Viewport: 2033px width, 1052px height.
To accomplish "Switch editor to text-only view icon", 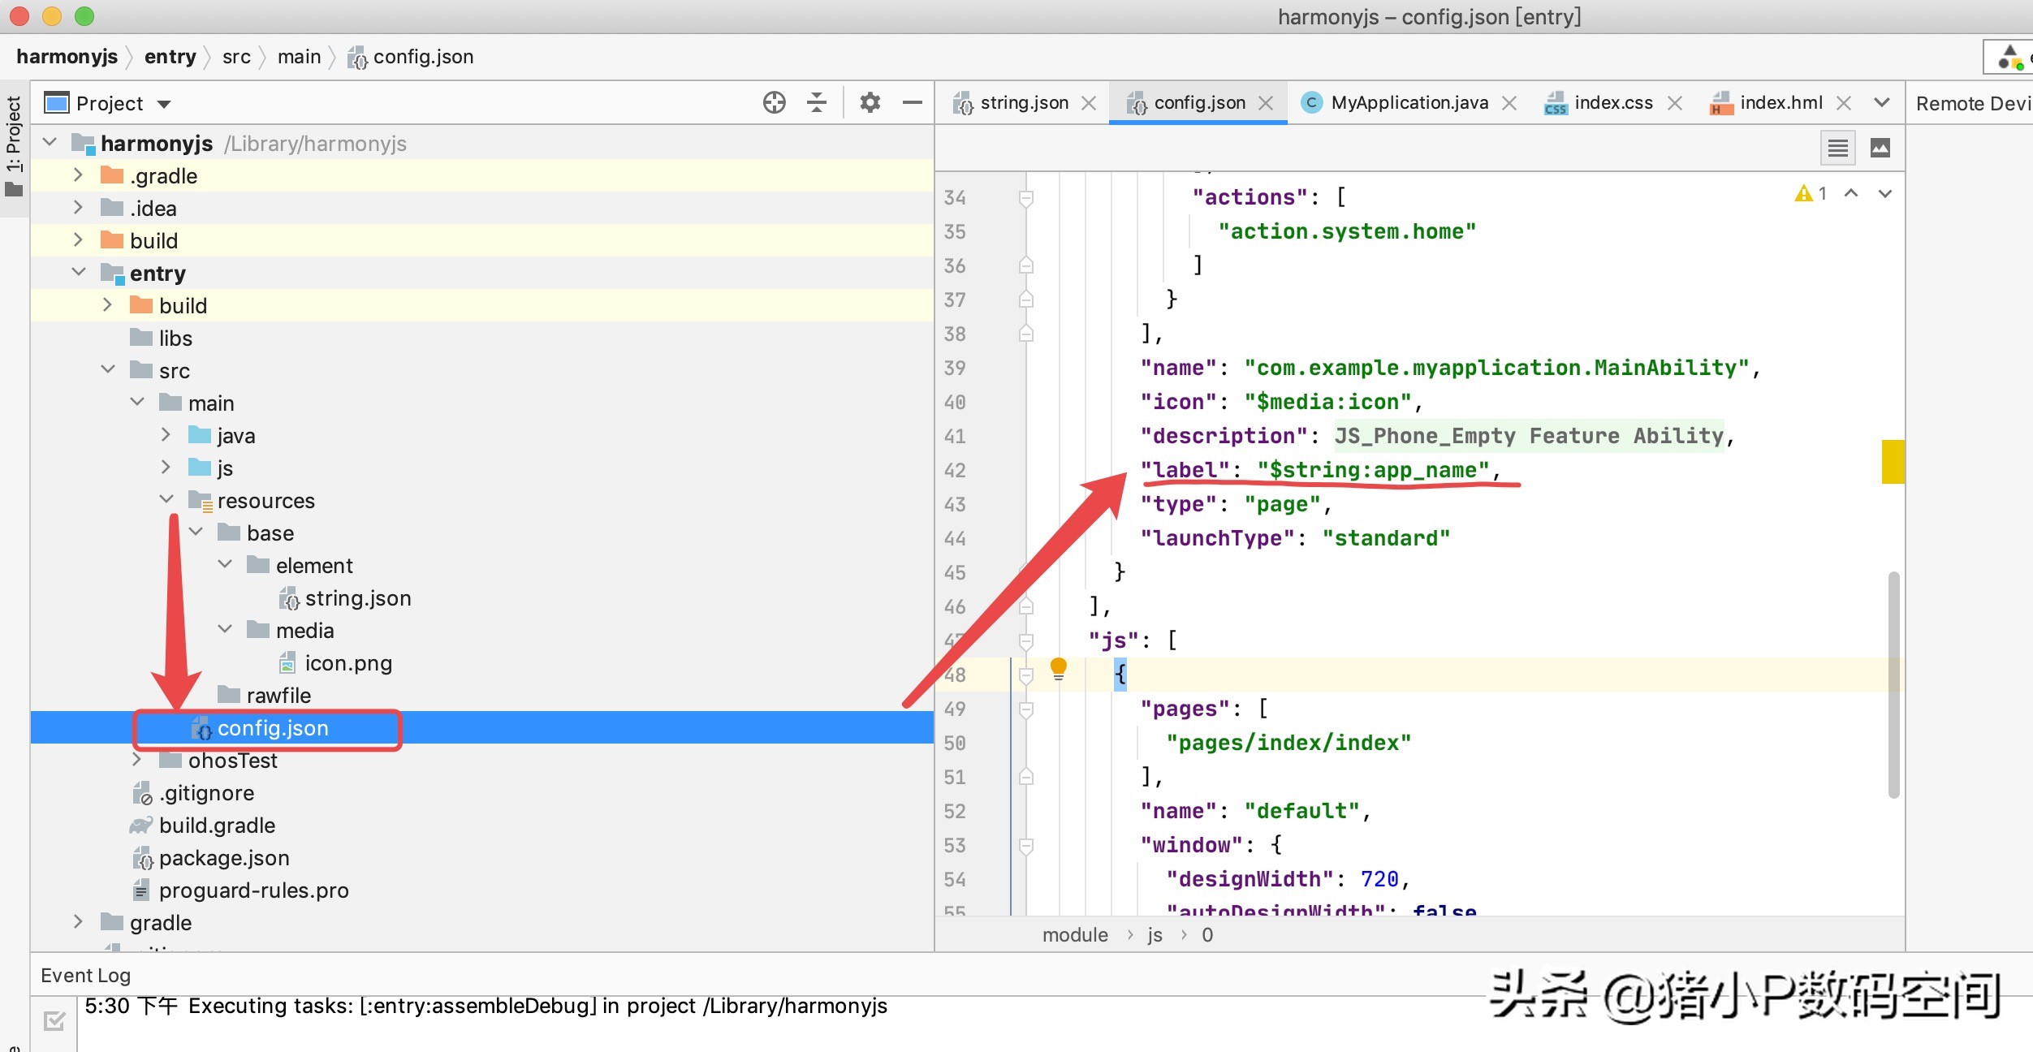I will point(1837,148).
